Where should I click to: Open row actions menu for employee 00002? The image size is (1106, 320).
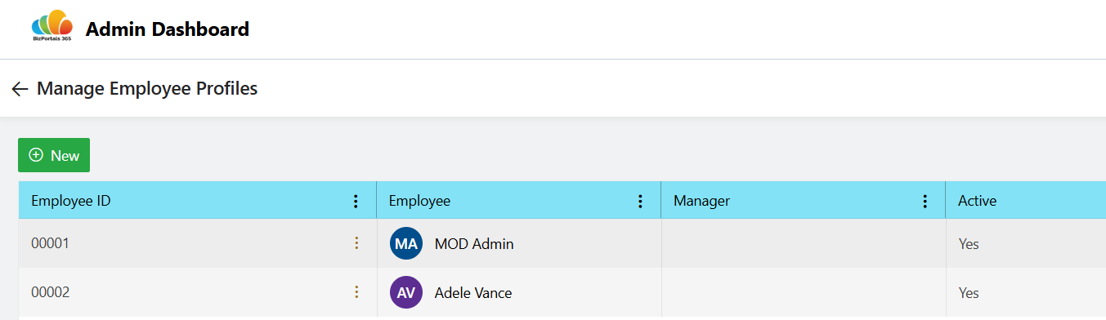click(x=356, y=292)
